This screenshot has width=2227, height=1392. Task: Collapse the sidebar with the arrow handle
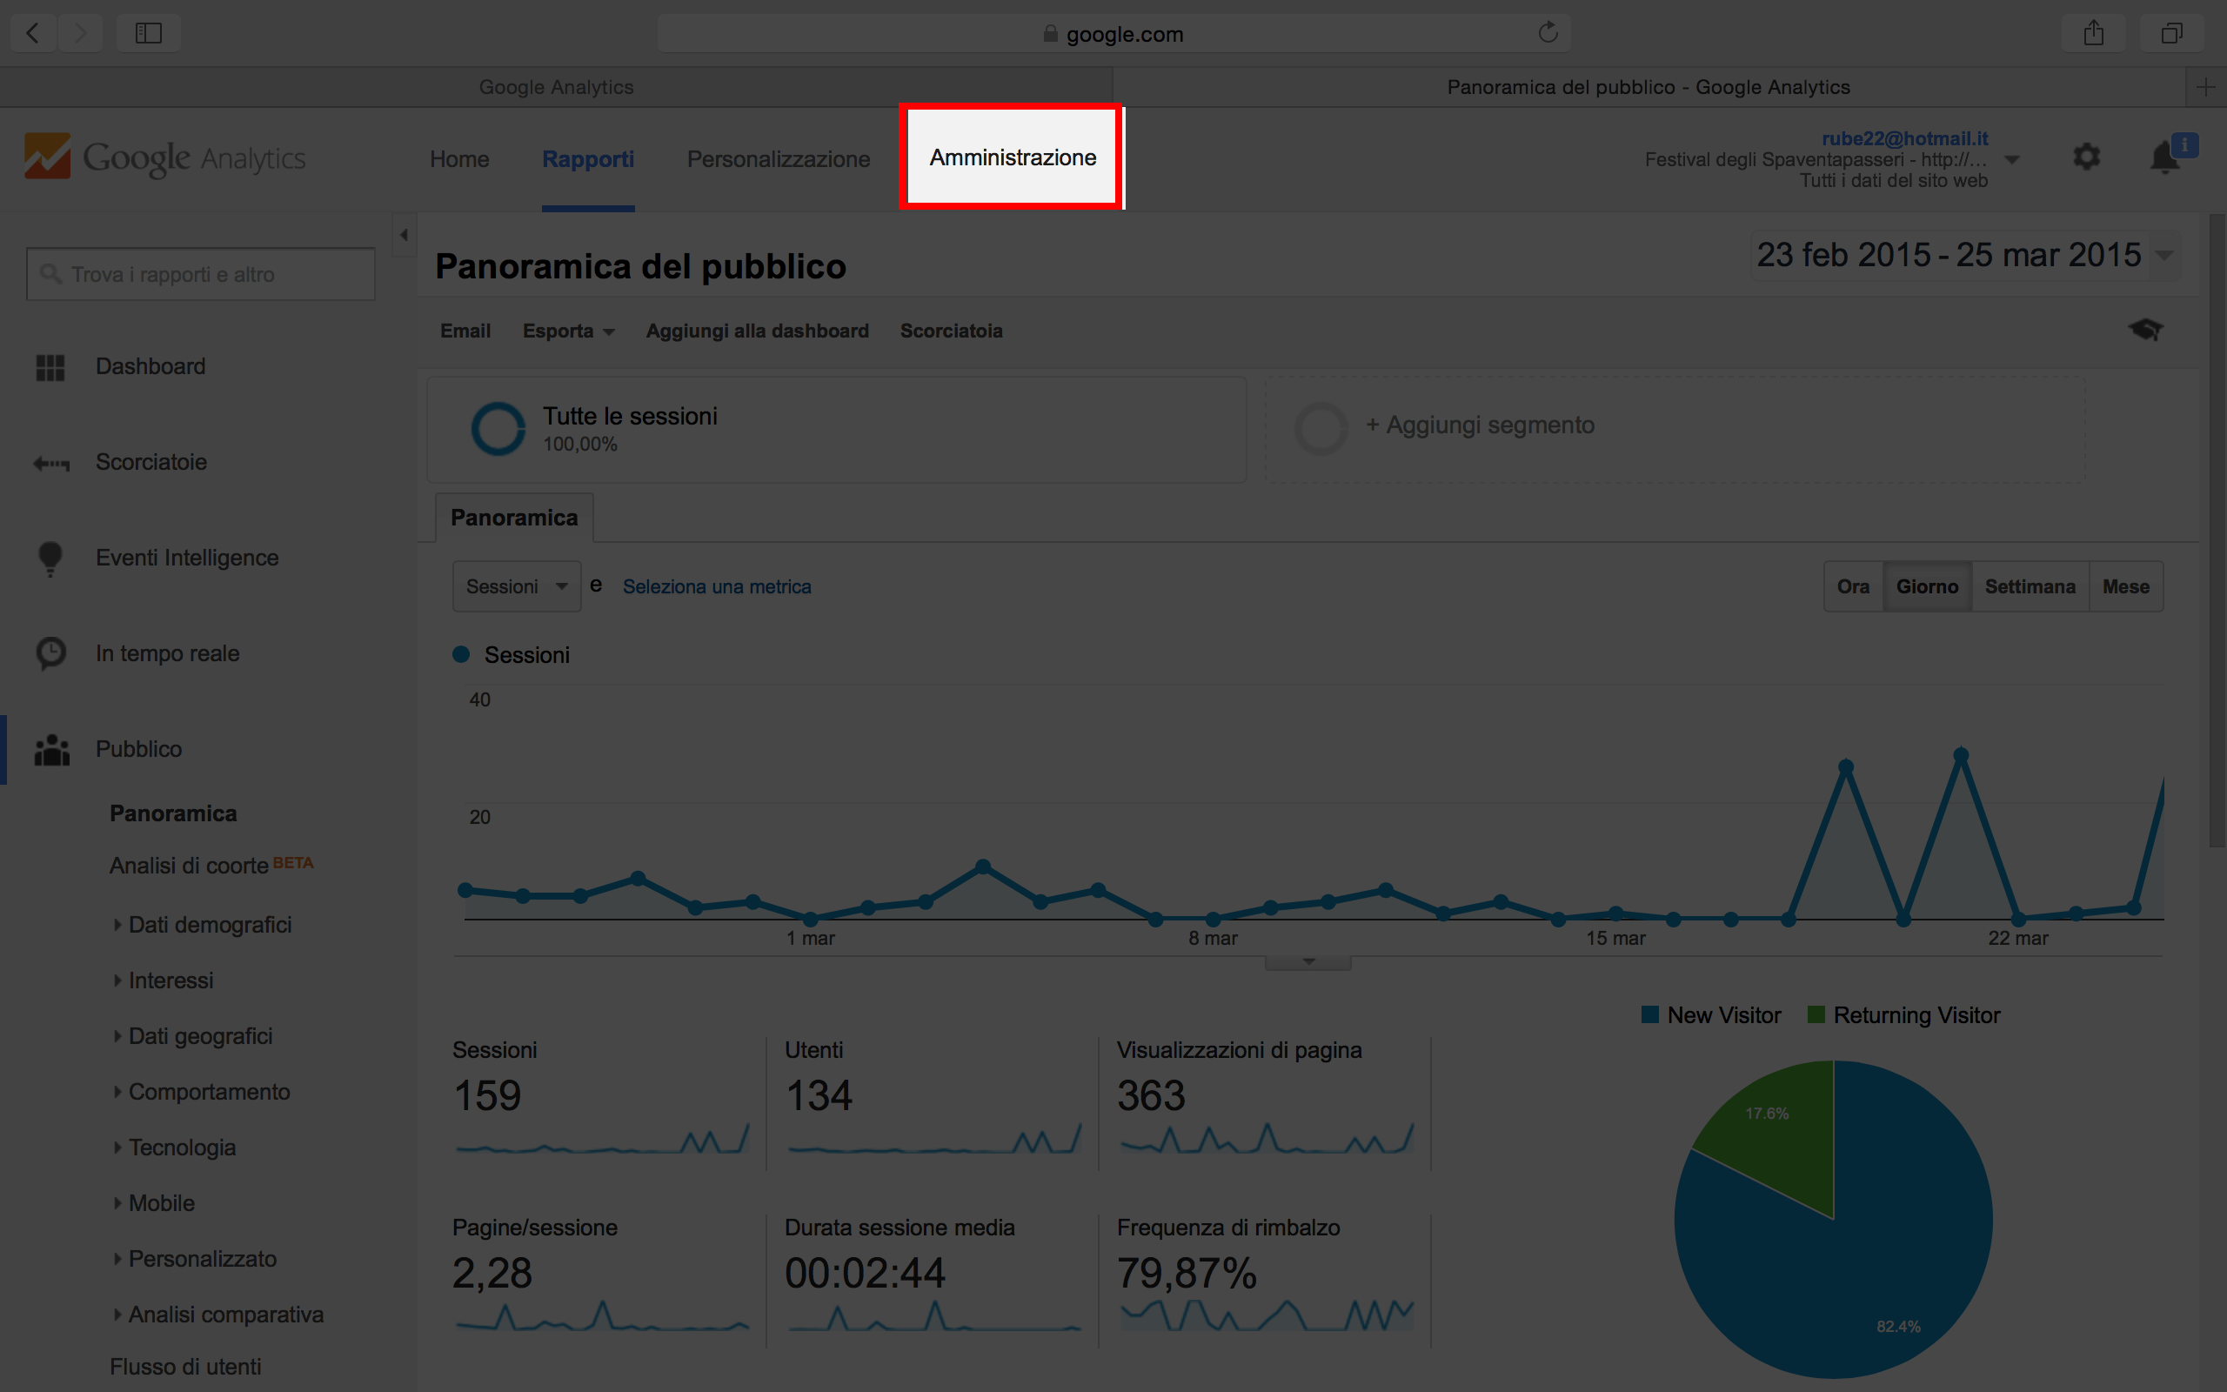(x=404, y=236)
